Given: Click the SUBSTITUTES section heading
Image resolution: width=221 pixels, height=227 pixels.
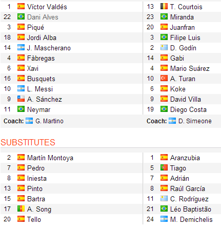Looking at the screenshot, I should tap(28, 142).
